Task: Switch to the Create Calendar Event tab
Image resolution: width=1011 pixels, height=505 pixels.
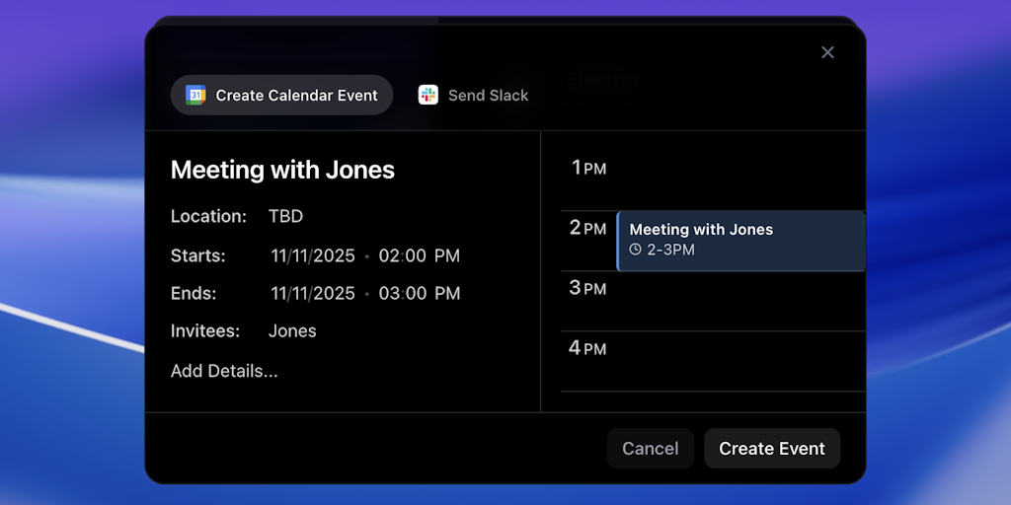Action: pyautogui.click(x=282, y=96)
